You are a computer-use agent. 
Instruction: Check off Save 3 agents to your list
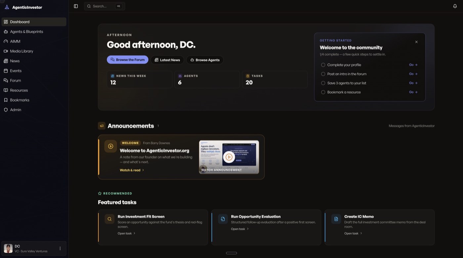click(x=323, y=83)
